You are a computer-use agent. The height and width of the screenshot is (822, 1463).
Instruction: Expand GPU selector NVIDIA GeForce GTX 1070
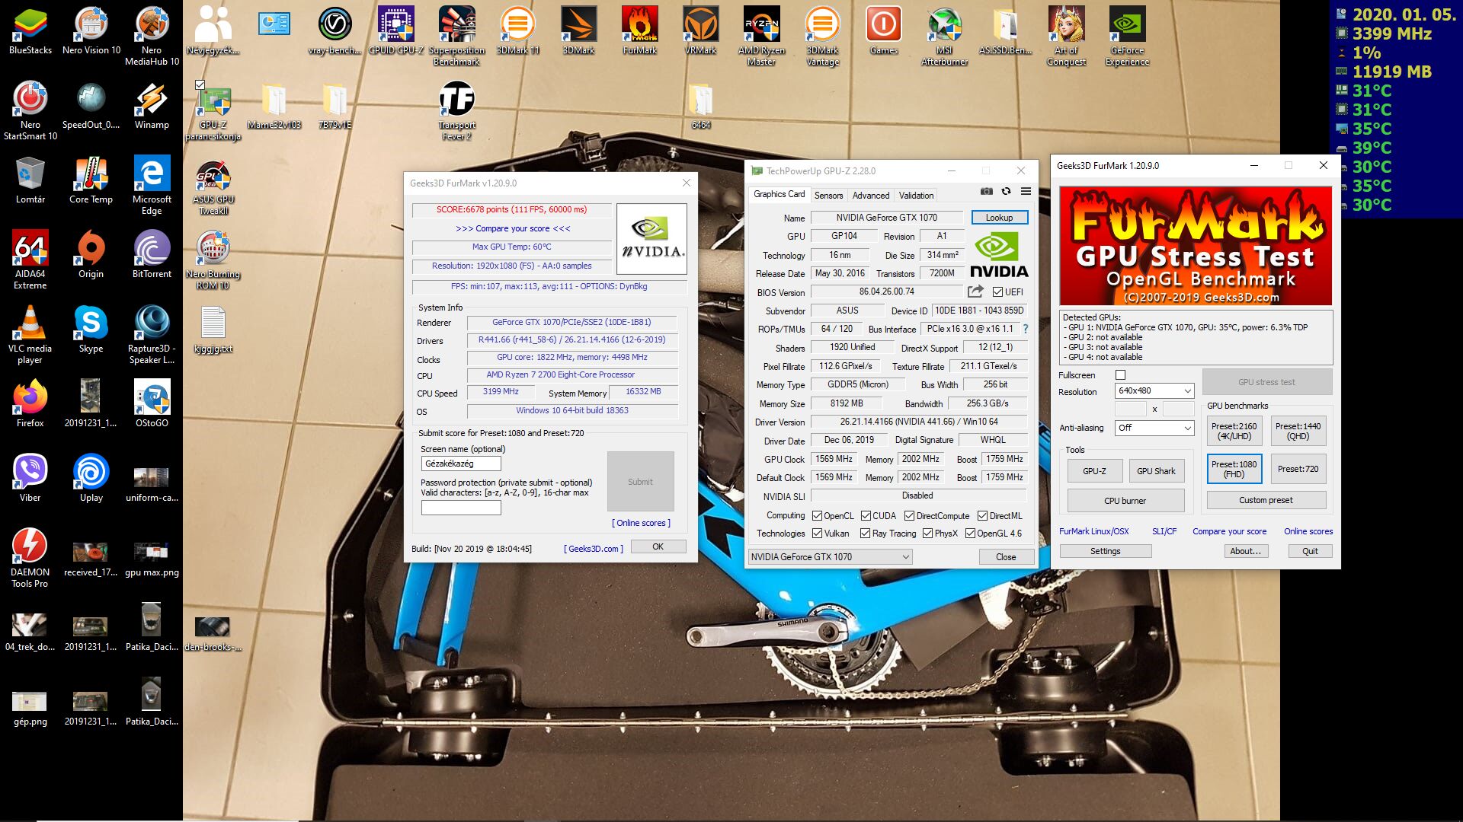pos(830,556)
